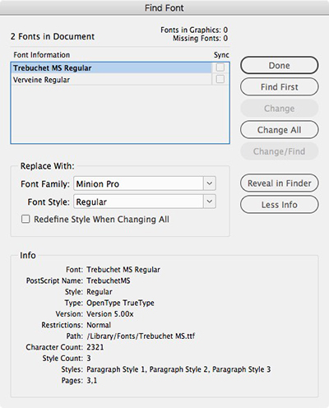329x408 pixels.
Task: Open the Font Style dropdown arrow
Action: [210, 202]
